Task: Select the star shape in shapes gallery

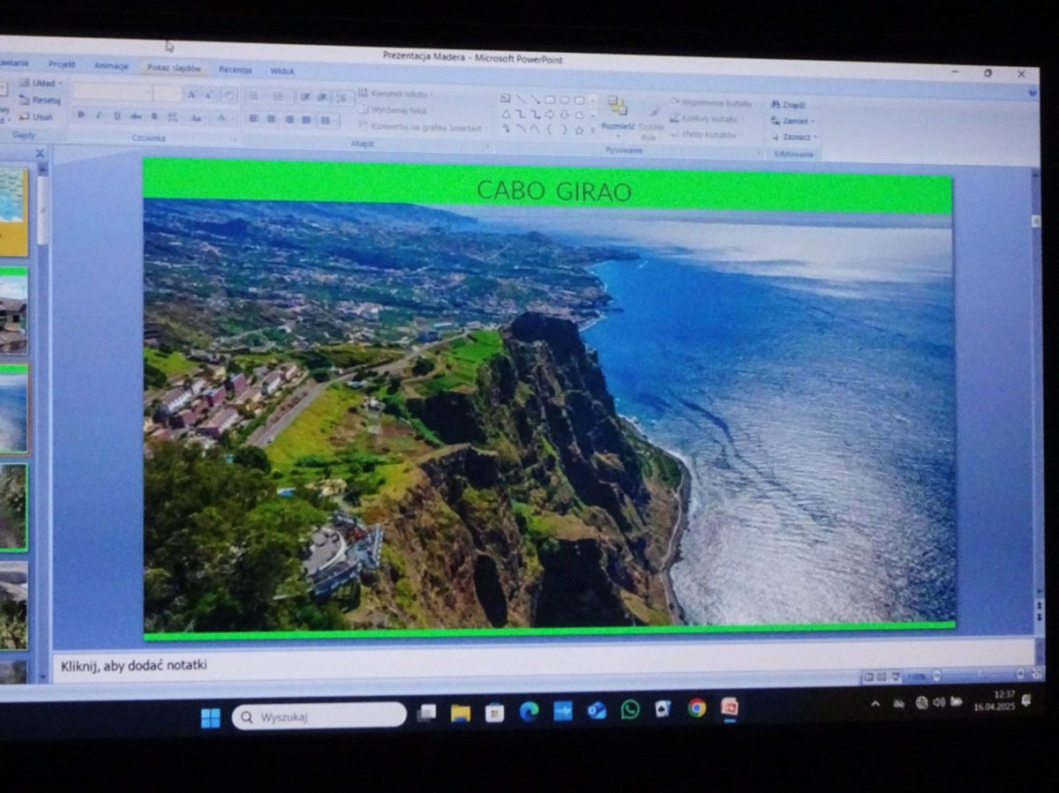Action: (x=579, y=130)
